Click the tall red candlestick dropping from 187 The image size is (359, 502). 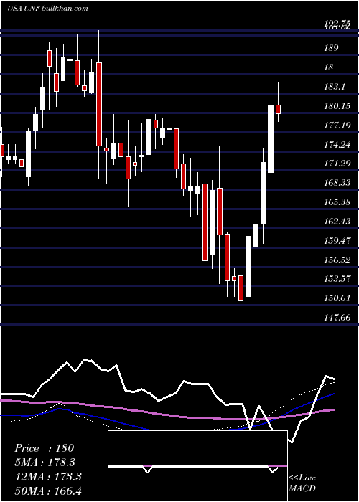(x=99, y=104)
